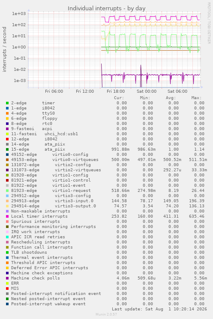Click the Fri 18:00 time axis label
Image resolution: width=213 pixels, height=319 pixels.
[116, 91]
